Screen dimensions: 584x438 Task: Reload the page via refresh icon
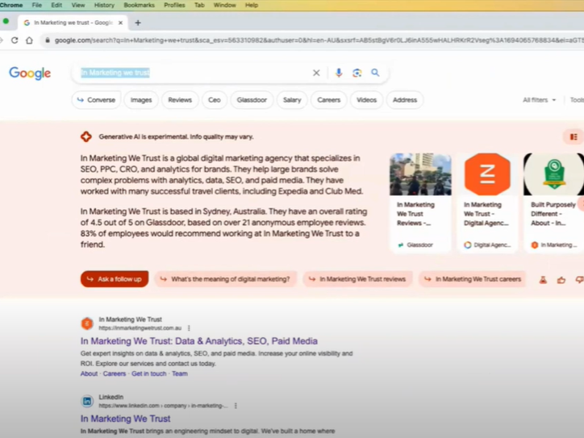15,40
